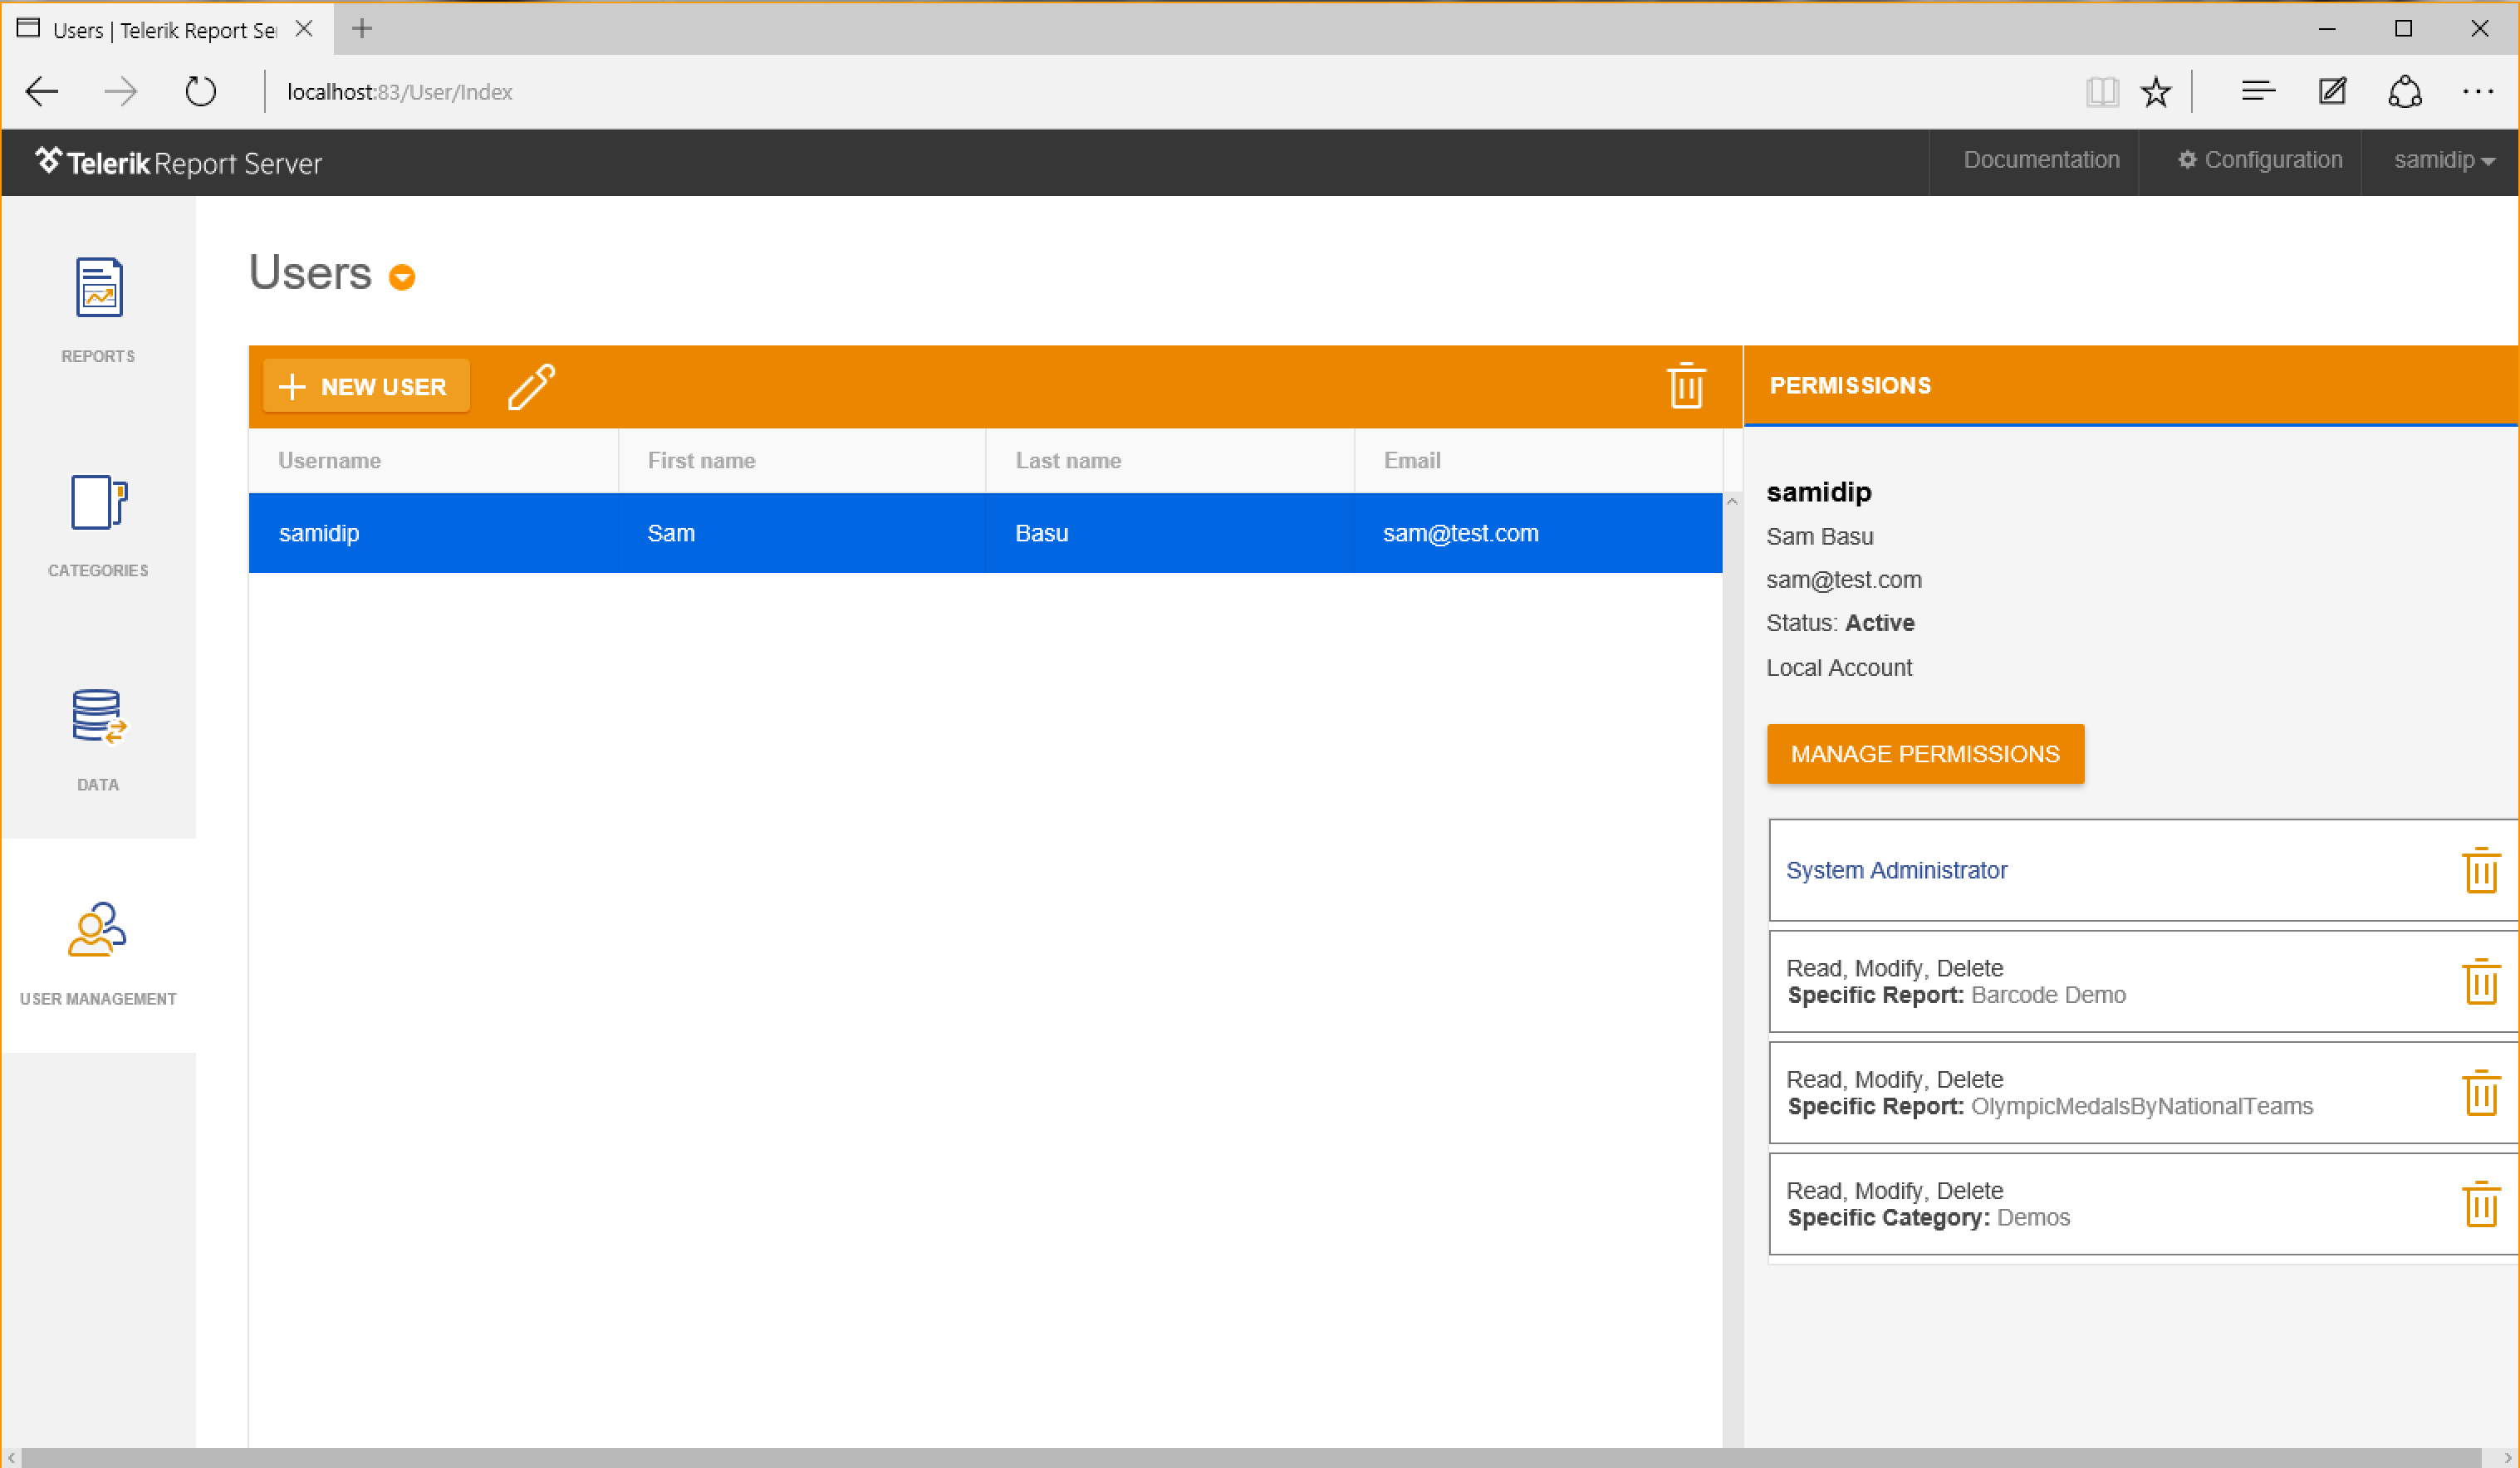2520x1468 pixels.
Task: Delete selected user via trash icon
Action: click(1683, 384)
